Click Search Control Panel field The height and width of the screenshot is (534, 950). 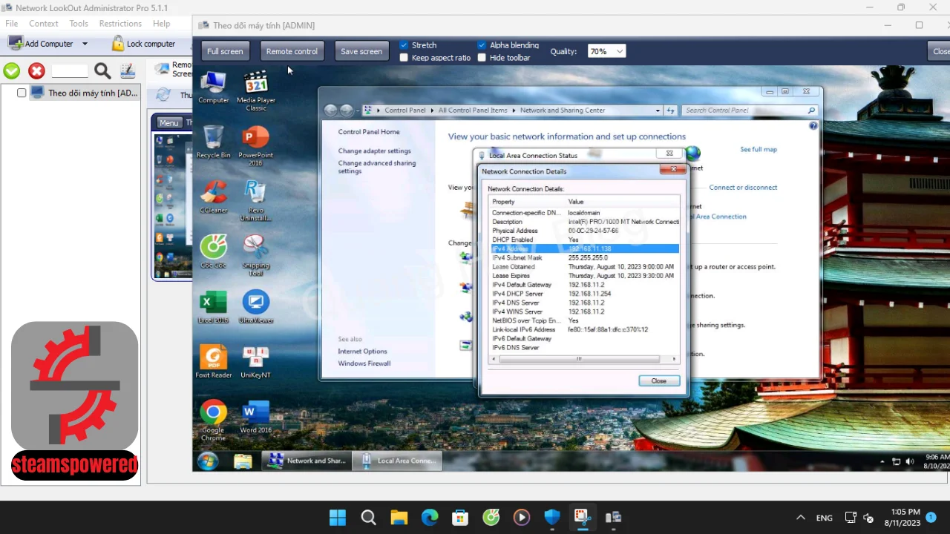[x=748, y=111]
